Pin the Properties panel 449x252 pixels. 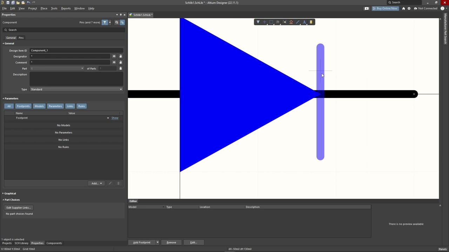pyautogui.click(x=121, y=15)
